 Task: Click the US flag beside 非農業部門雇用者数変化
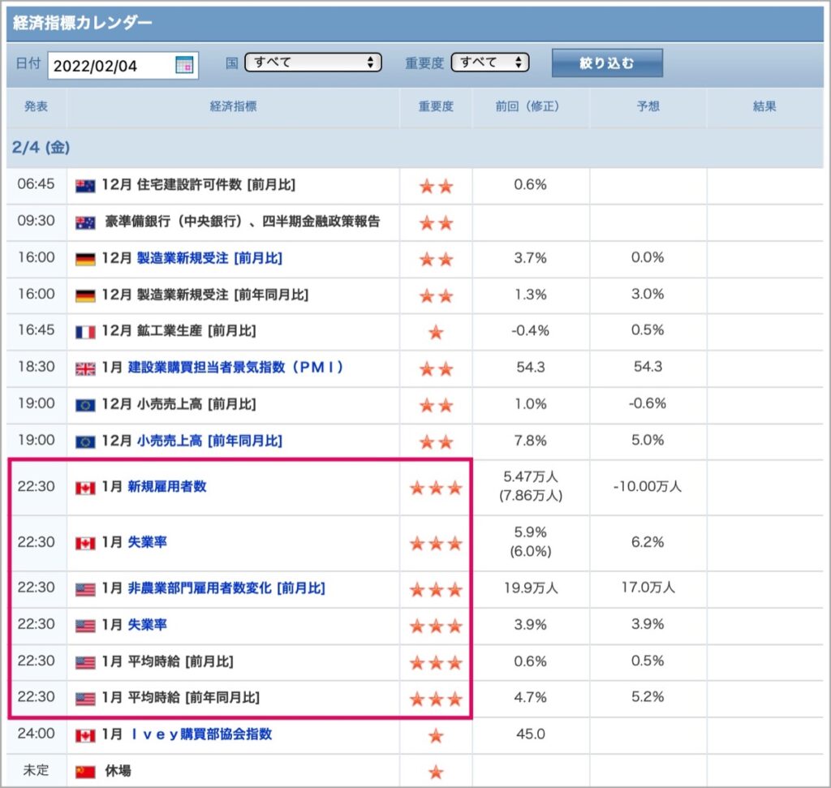pyautogui.click(x=85, y=589)
